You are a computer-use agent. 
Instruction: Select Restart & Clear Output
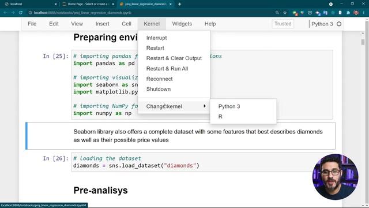pos(174,58)
